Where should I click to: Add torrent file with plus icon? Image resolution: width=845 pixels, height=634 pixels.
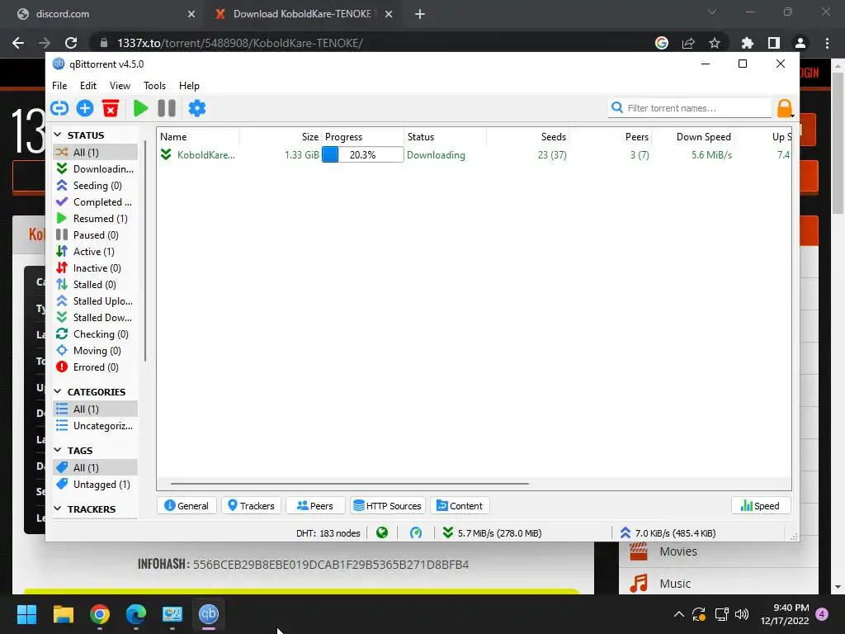coord(85,108)
